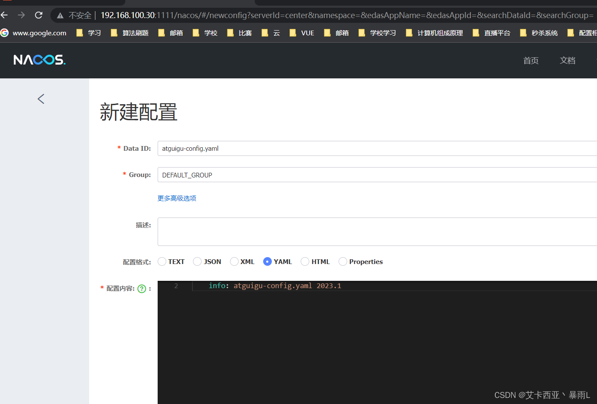Select the Properties format radio button
The height and width of the screenshot is (404, 597).
coord(343,261)
